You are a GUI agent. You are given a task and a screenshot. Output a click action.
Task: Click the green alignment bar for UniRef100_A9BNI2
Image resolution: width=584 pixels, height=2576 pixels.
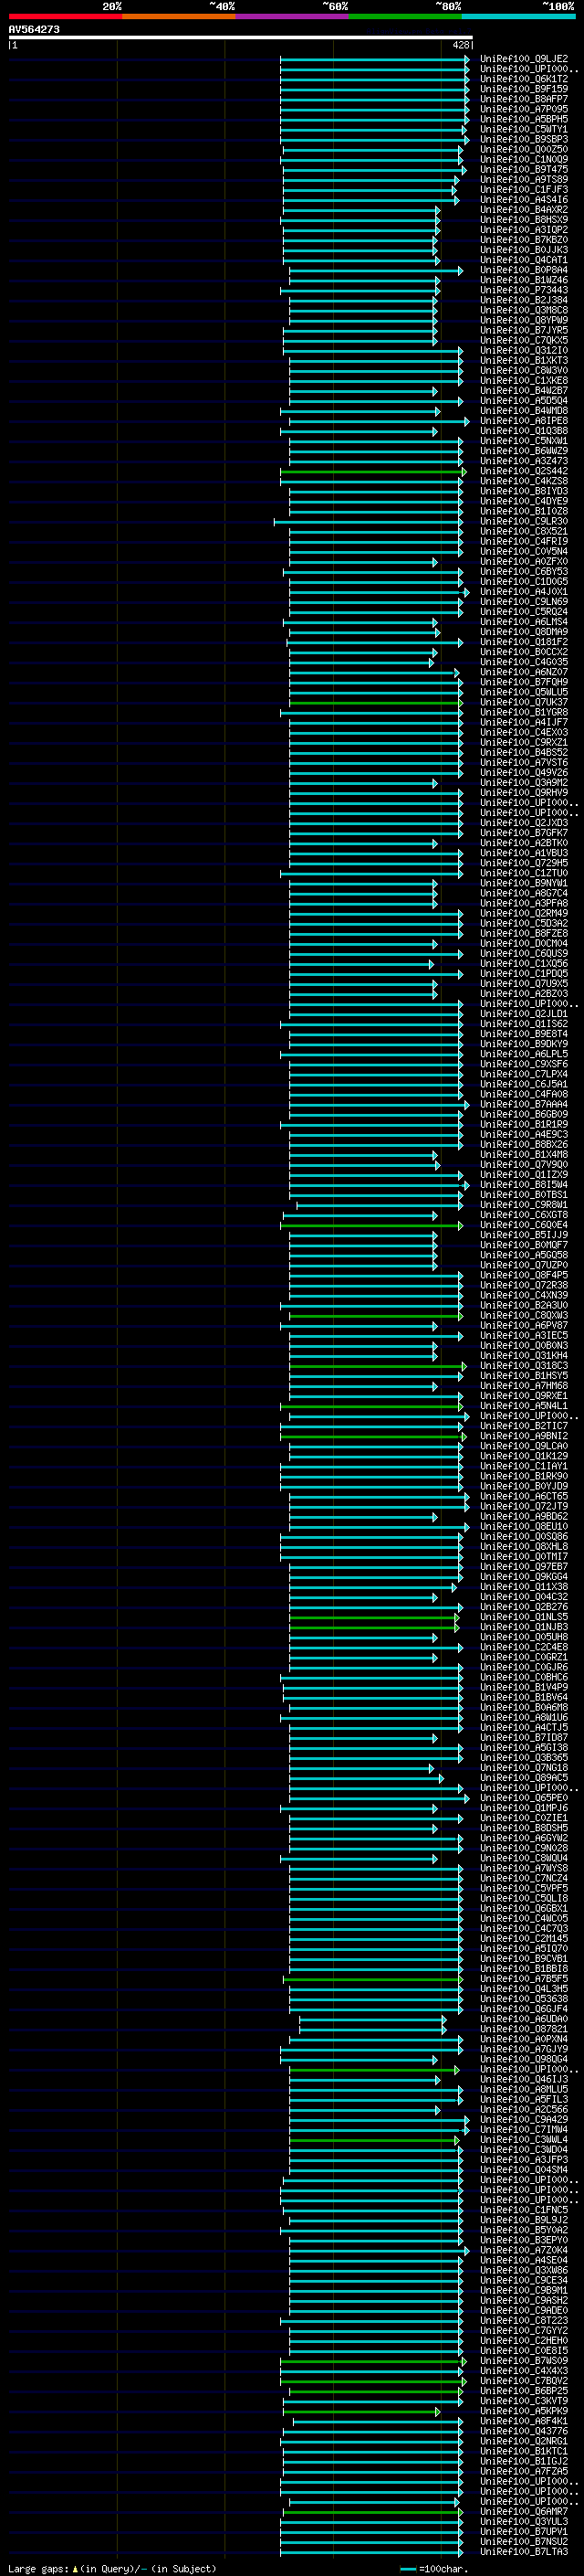tap(373, 1436)
